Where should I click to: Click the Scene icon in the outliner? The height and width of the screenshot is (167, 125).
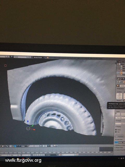tap(120, 64)
